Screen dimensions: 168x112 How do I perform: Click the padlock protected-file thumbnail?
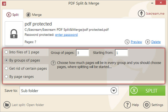point(14,34)
